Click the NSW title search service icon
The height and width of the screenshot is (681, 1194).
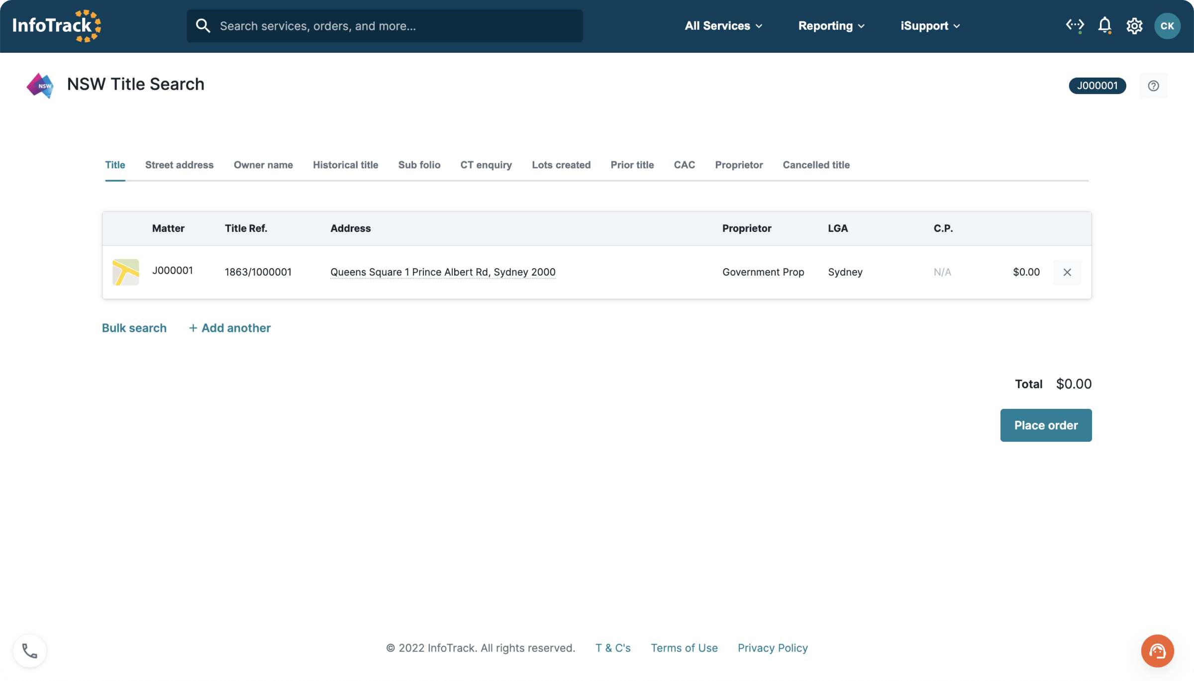coord(41,85)
